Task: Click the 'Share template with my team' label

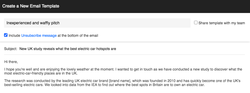Action: pyautogui.click(x=222, y=23)
